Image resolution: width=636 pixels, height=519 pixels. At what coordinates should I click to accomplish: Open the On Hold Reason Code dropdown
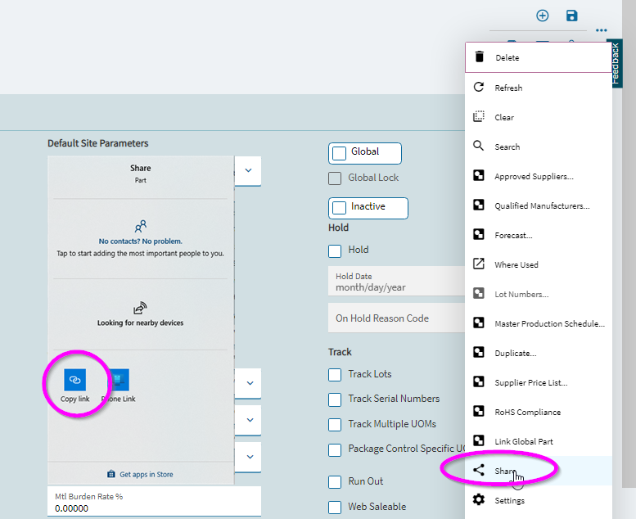396,318
